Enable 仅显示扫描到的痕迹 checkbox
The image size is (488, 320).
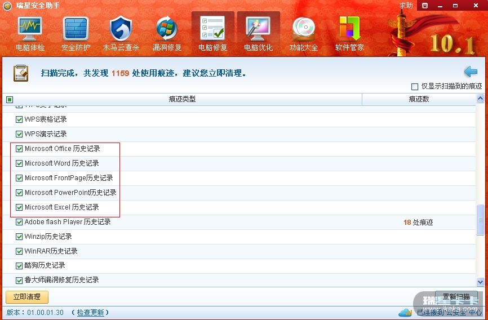click(415, 87)
